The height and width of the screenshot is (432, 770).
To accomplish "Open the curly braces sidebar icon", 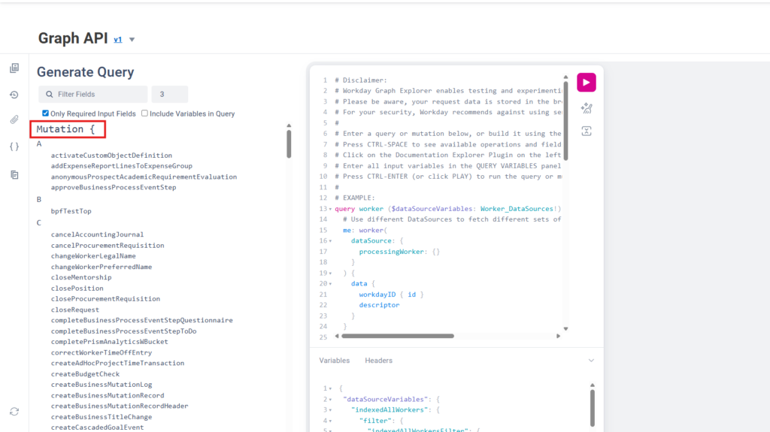I will click(14, 147).
